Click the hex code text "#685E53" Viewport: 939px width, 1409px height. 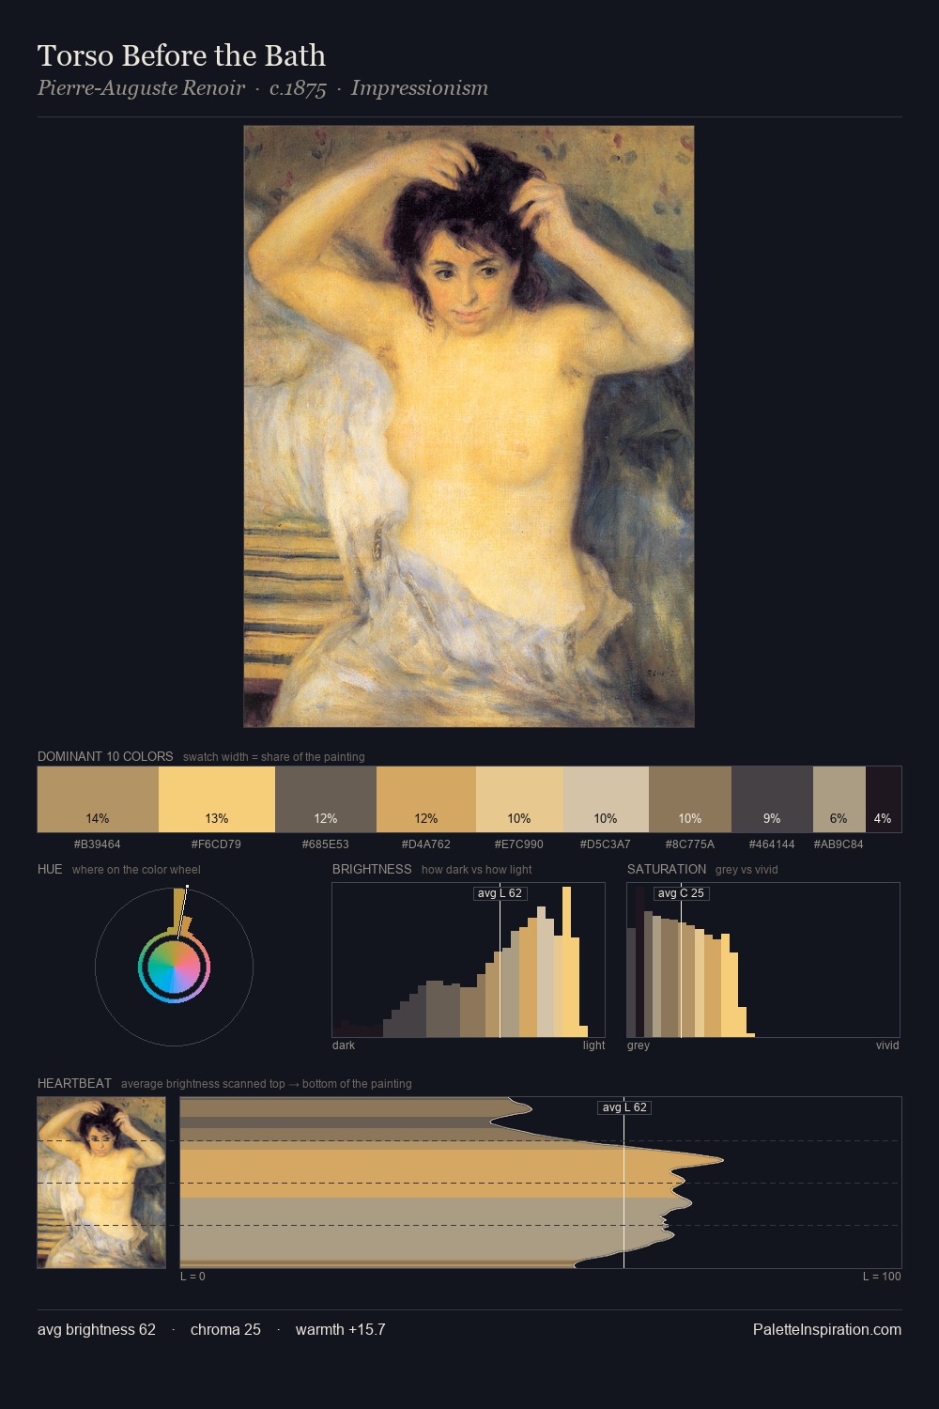click(x=325, y=844)
